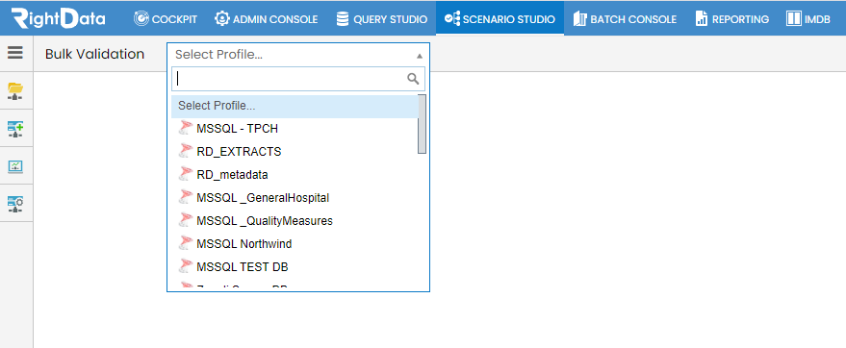Click the chart monitor sidebar icon

click(x=15, y=166)
